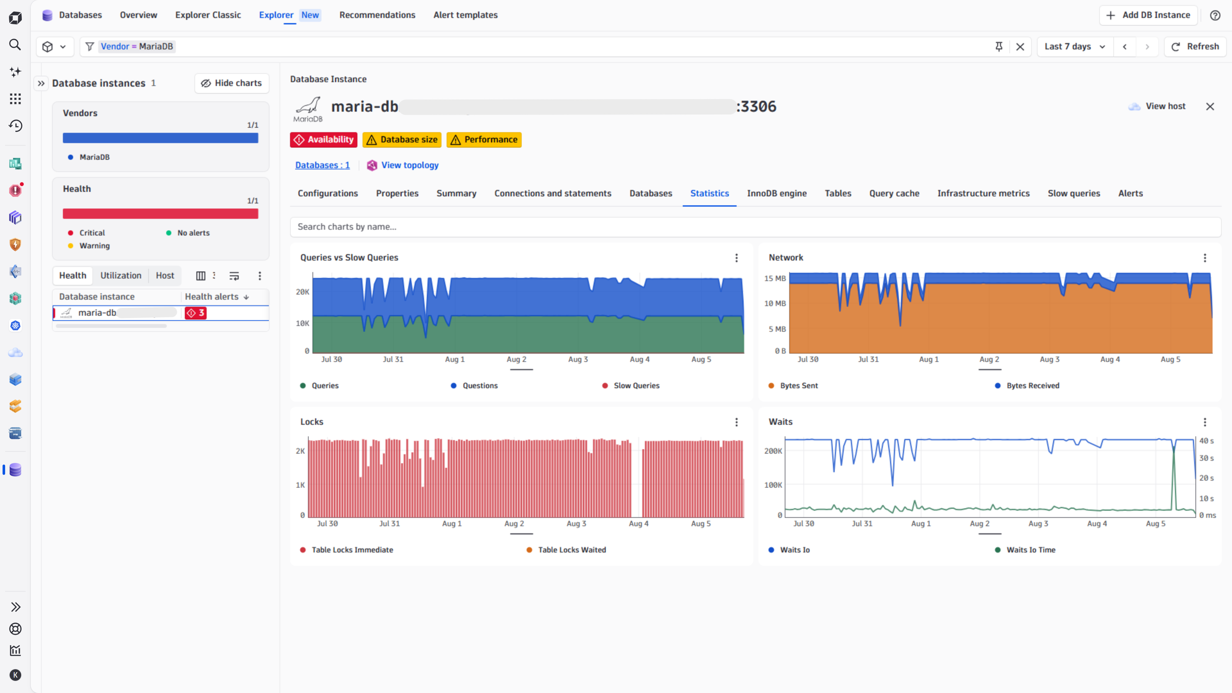Open the Clouds app icon in sidebar

pyautogui.click(x=15, y=353)
